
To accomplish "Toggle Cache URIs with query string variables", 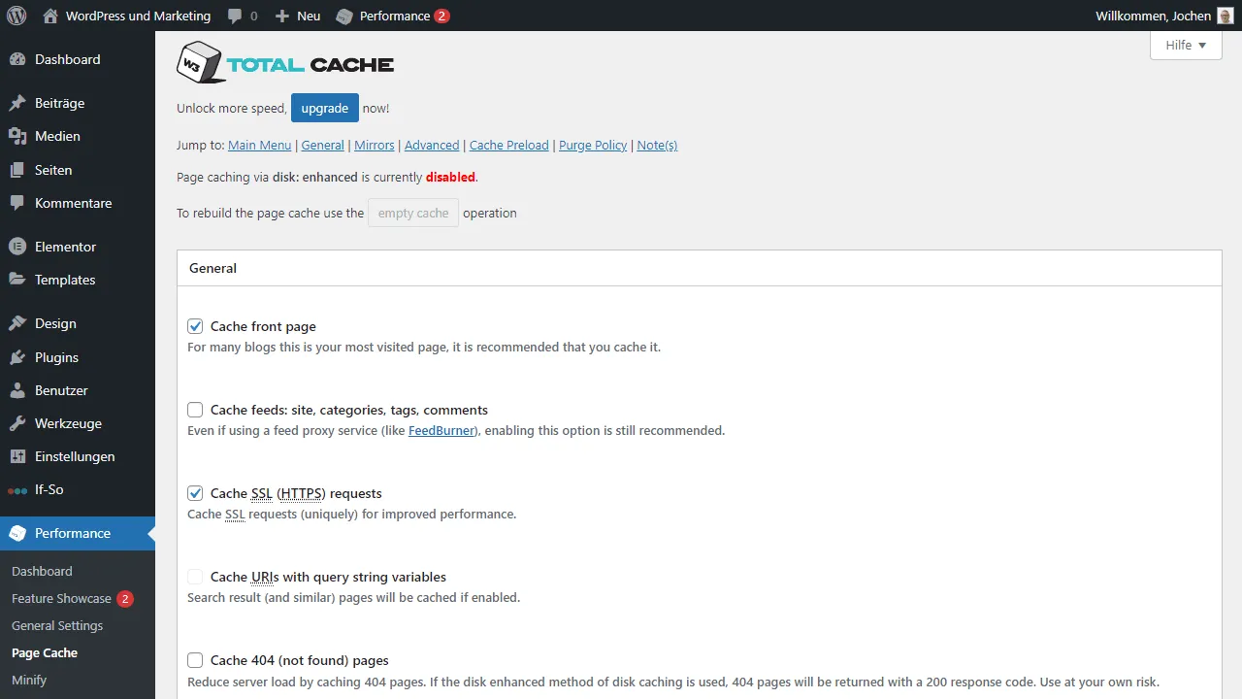I will click(195, 577).
